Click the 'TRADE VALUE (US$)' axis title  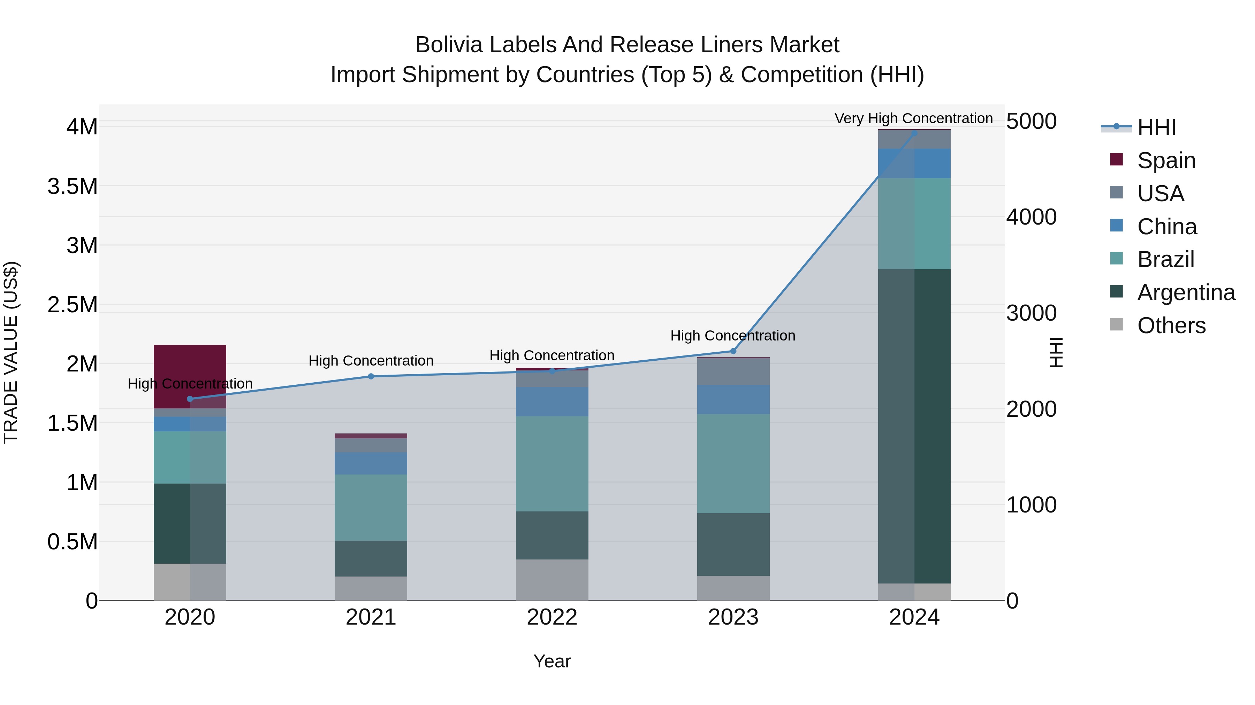(x=11, y=352)
